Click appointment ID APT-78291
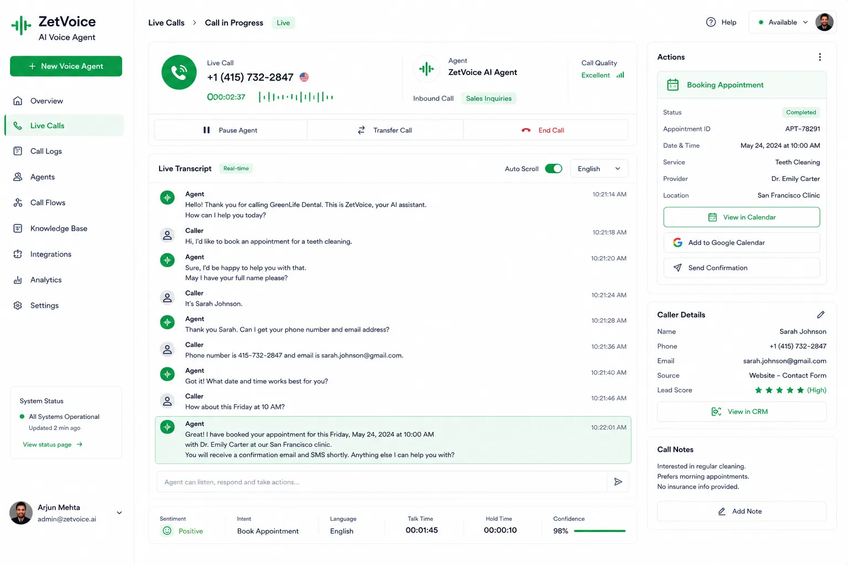848x565 pixels. point(802,129)
